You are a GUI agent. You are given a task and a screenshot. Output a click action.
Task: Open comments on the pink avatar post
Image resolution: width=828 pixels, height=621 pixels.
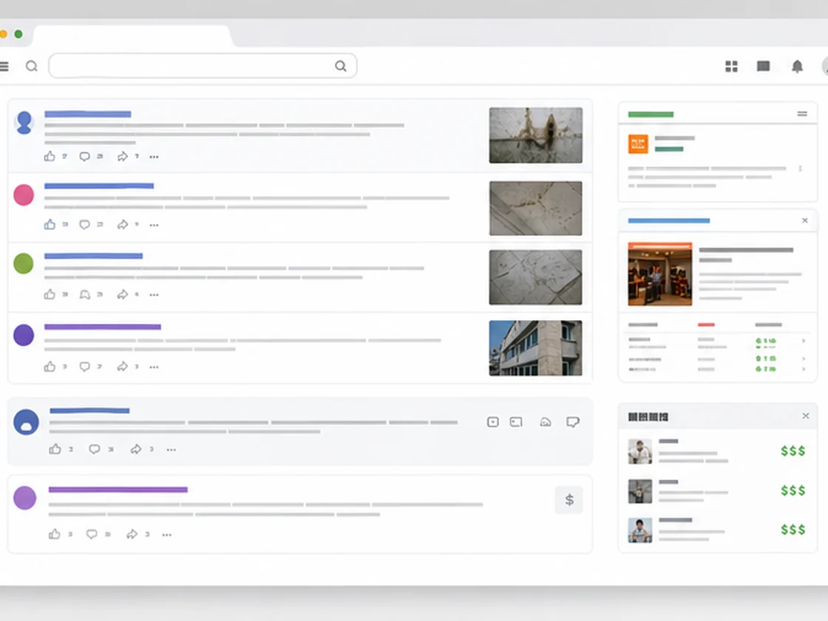tap(84, 225)
